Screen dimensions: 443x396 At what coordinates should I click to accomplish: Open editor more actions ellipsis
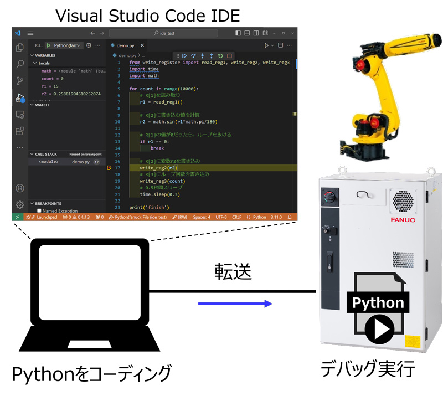(x=290, y=45)
